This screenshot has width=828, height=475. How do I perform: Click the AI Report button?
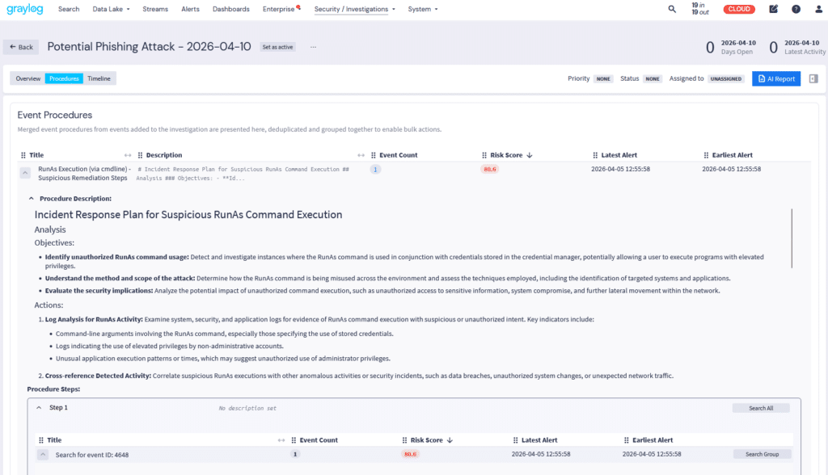click(776, 78)
